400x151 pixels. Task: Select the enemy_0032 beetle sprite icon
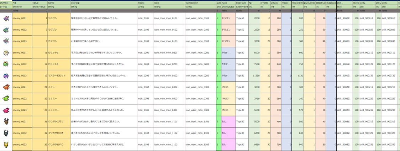tap(6, 133)
